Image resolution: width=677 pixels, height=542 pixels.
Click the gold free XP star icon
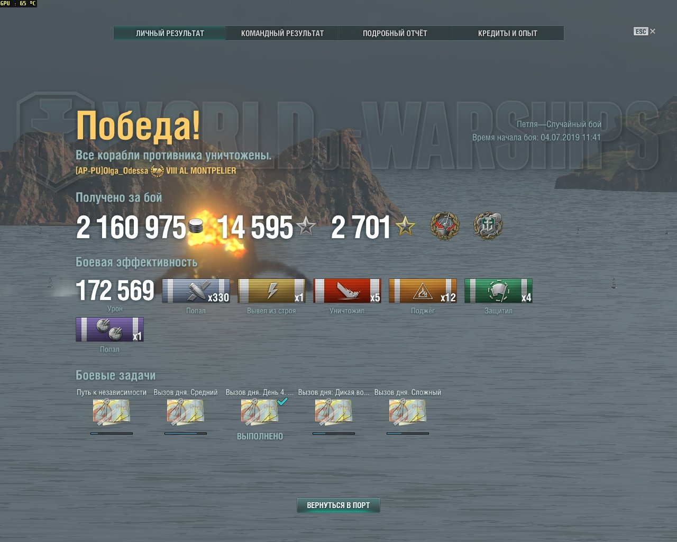[405, 227]
